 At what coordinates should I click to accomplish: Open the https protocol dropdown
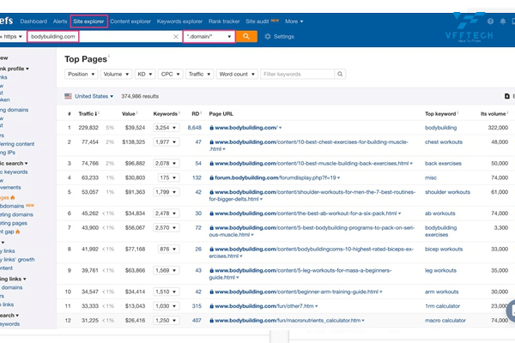tap(12, 36)
